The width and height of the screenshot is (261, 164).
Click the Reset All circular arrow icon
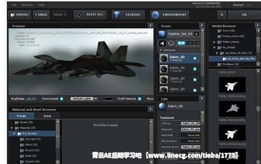click(x=79, y=15)
